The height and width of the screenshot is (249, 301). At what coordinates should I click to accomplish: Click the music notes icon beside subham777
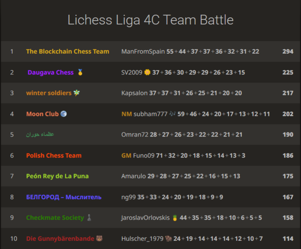[172, 114]
